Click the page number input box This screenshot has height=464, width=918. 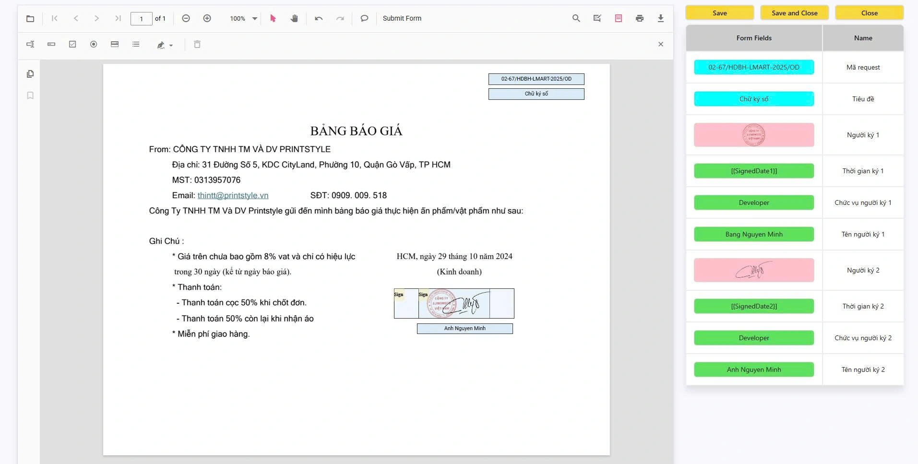(x=142, y=19)
